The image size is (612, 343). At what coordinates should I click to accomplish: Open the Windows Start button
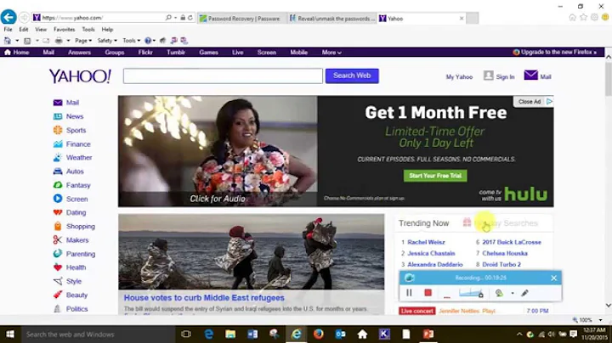pos(9,334)
